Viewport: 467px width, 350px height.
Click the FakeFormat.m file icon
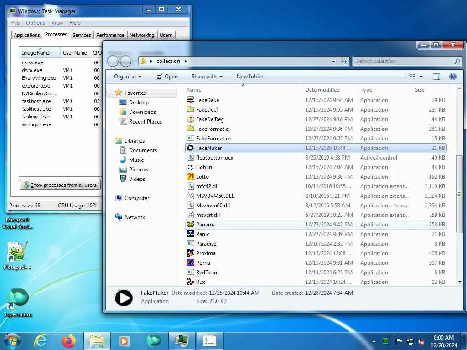point(190,138)
